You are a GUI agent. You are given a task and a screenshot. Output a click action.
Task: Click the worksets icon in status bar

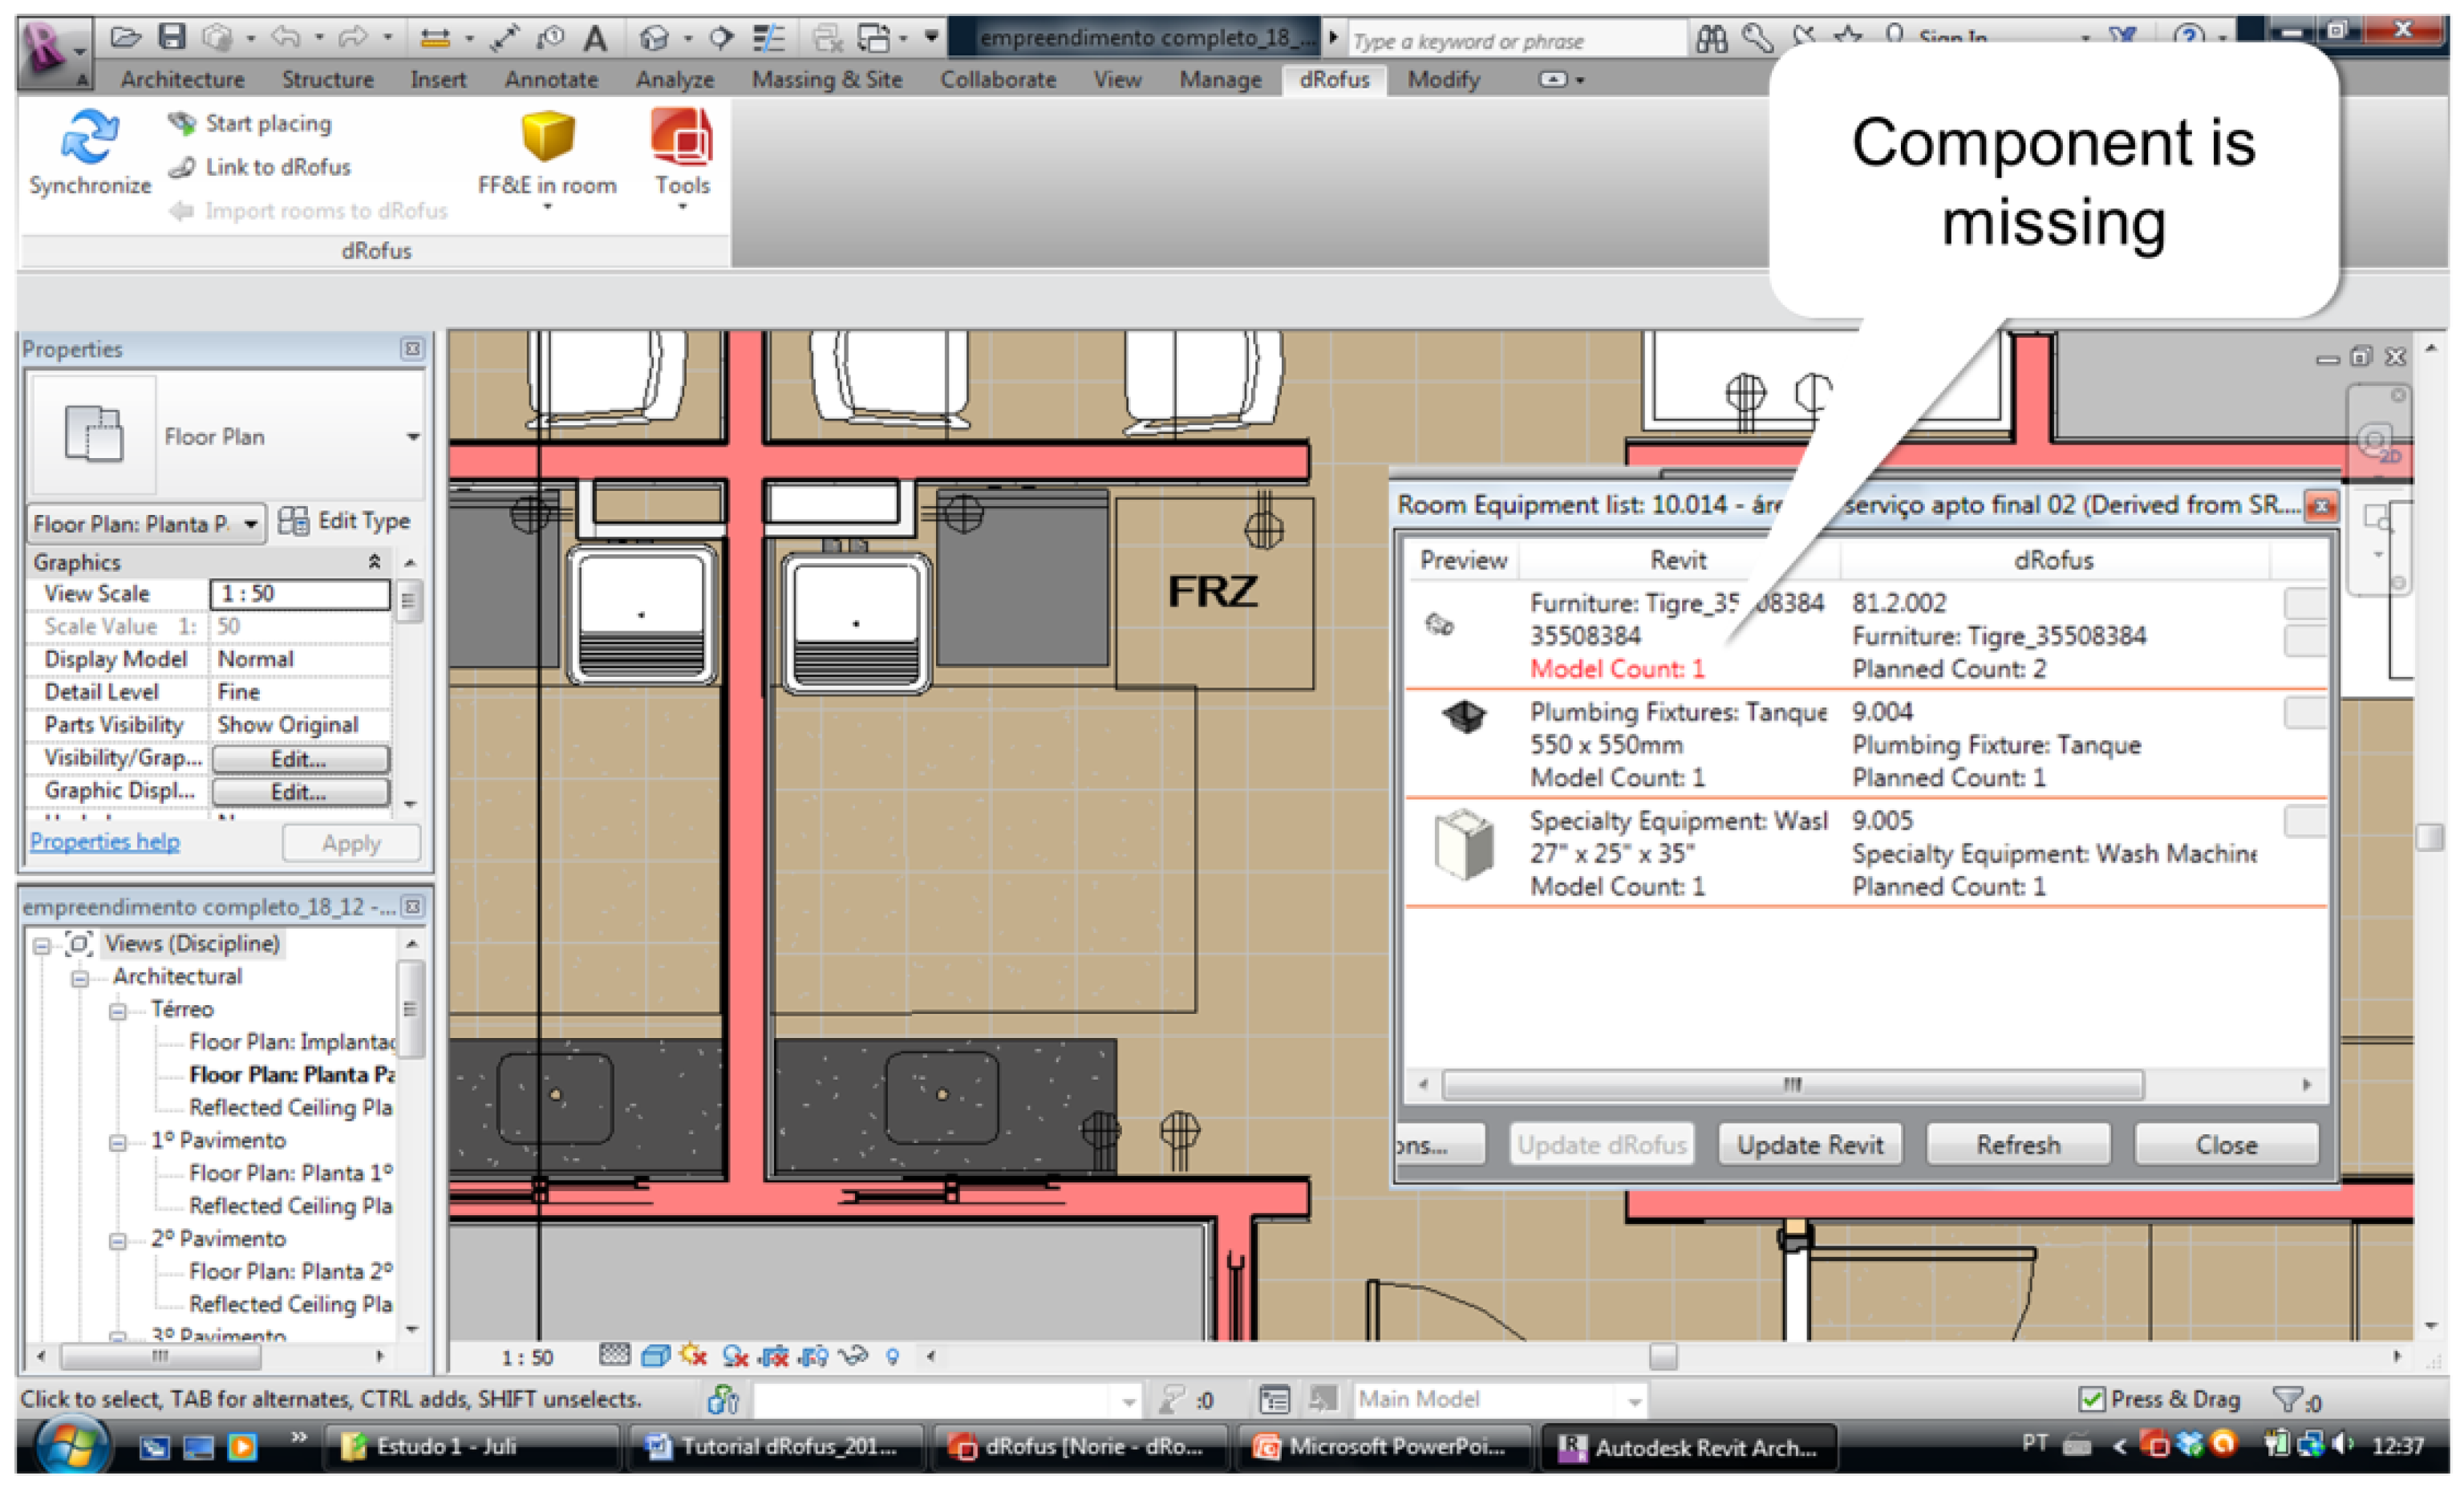click(x=722, y=1399)
